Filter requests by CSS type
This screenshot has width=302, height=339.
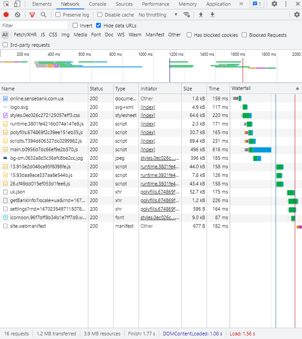[x=53, y=35]
